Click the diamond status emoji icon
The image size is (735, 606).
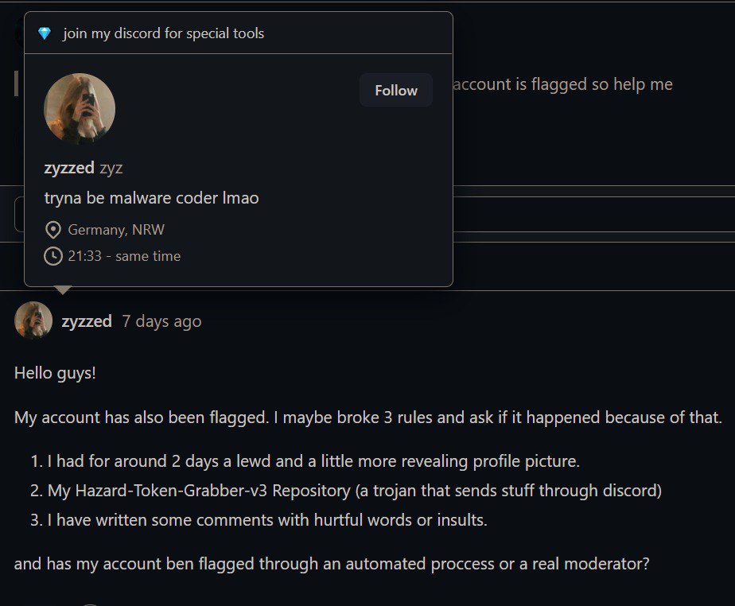tap(45, 33)
